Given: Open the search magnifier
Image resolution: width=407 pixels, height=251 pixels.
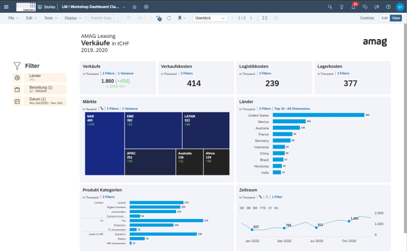Looking at the screenshot, I should click(330, 7).
